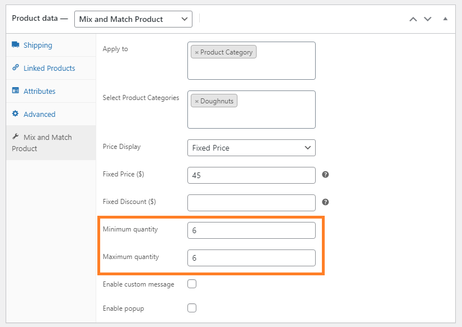Click the Linked Products chain icon
The width and height of the screenshot is (462, 327).
coord(15,67)
